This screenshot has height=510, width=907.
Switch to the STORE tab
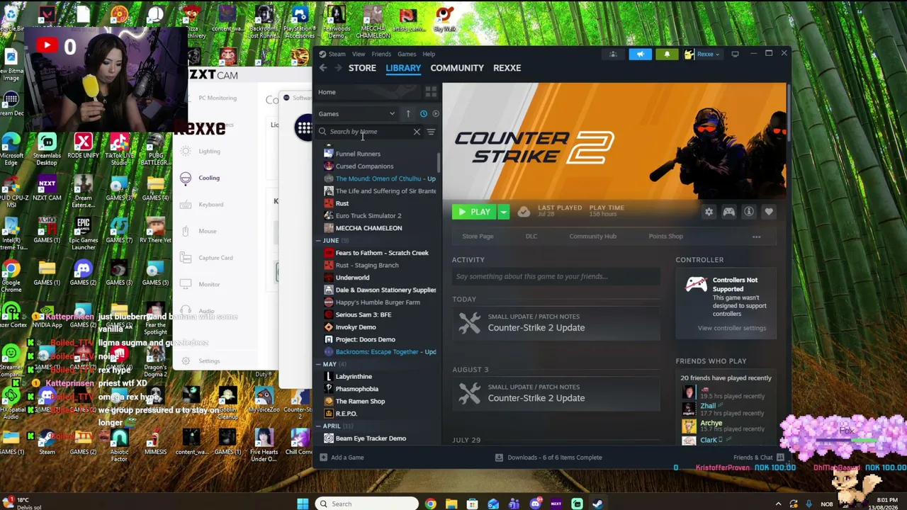pyautogui.click(x=362, y=68)
